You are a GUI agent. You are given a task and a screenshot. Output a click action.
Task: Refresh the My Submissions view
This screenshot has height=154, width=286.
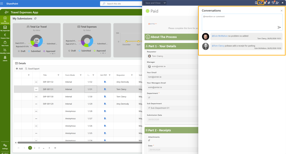[x=35, y=18]
